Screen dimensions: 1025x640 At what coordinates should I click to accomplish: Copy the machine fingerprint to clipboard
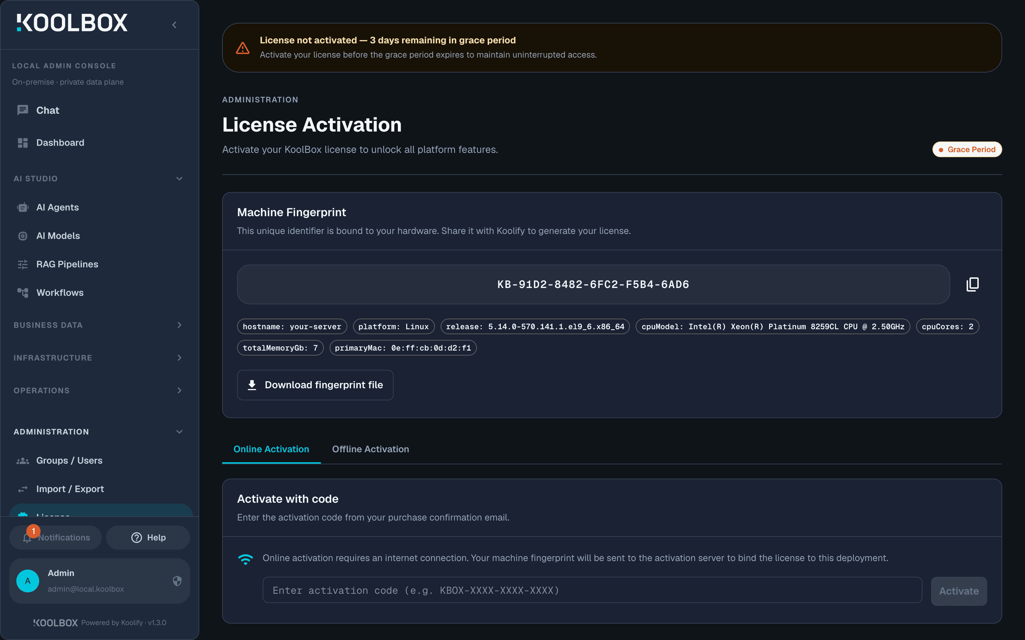[973, 284]
